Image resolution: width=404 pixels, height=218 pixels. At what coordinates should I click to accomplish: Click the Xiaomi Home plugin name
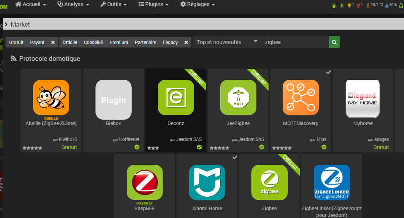(x=207, y=209)
